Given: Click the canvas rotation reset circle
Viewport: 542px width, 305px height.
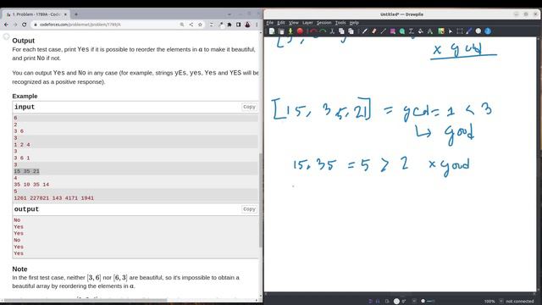Looking at the screenshot, I should click(396, 302).
